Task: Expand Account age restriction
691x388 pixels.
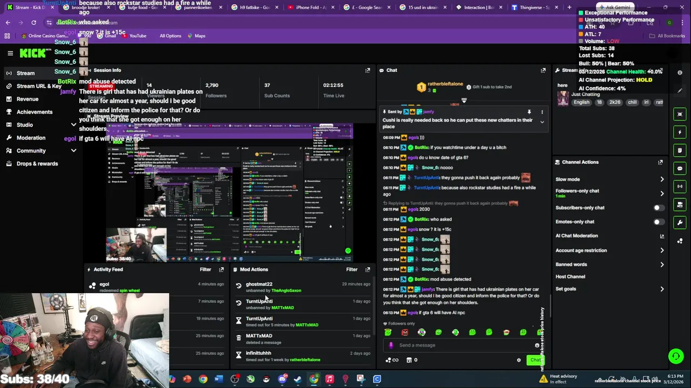Action: [609, 251]
